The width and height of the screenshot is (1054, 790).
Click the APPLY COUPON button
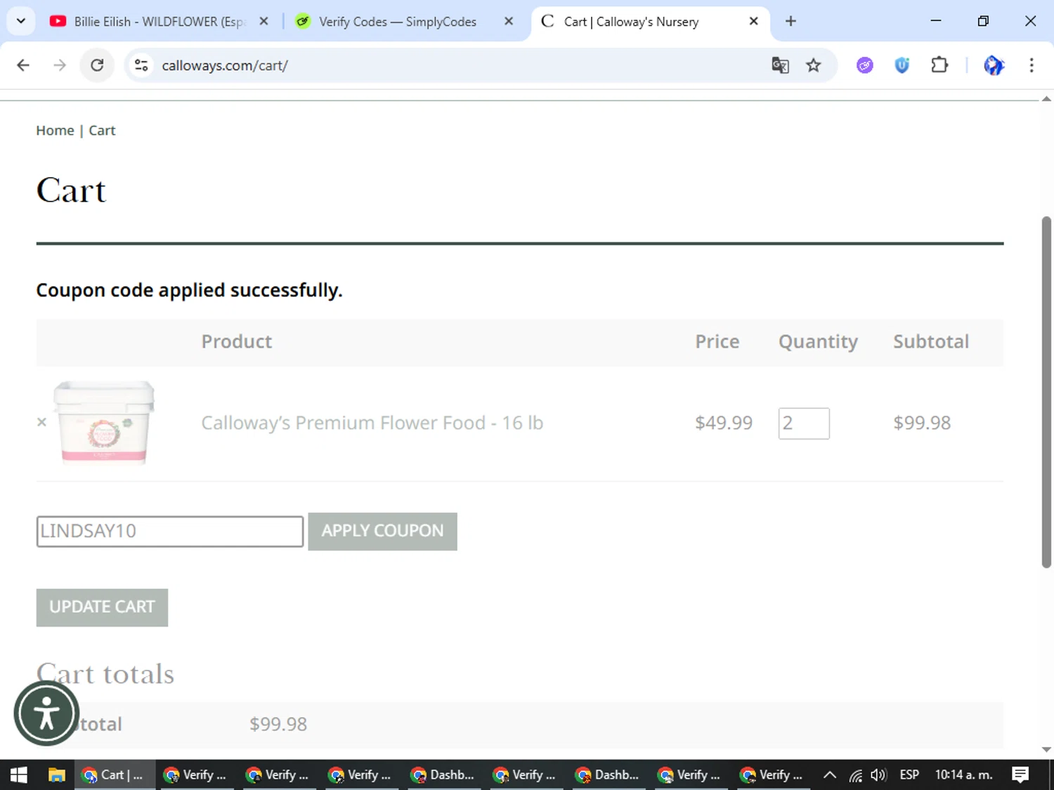coord(382,532)
